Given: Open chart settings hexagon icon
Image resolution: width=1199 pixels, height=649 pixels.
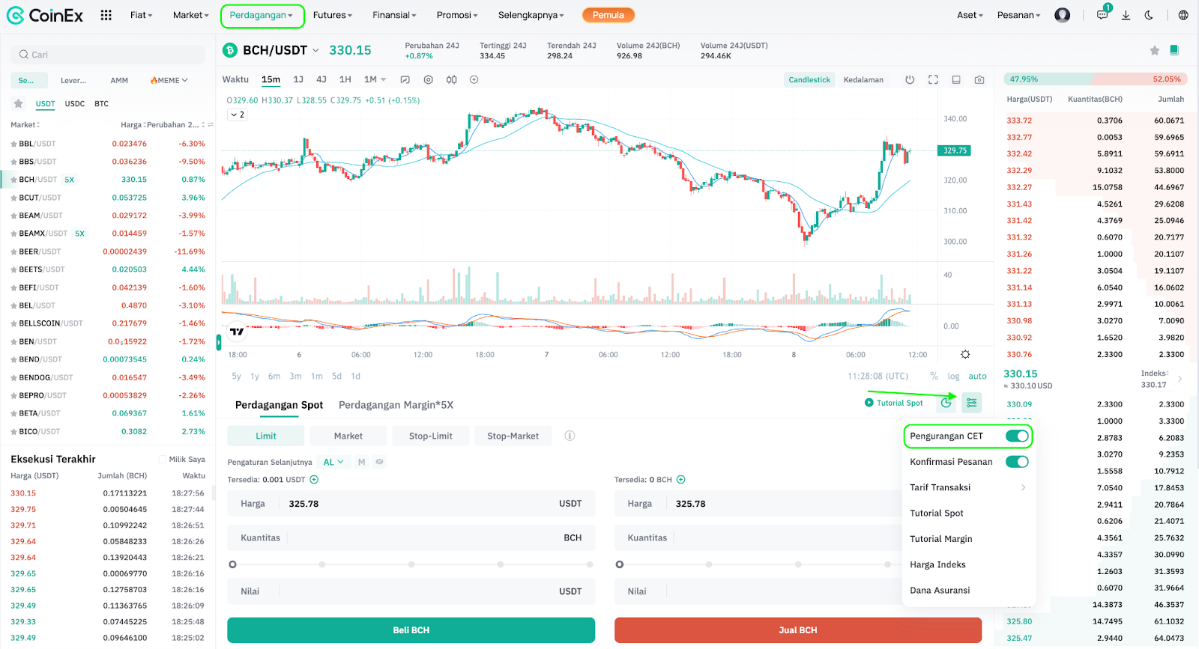Looking at the screenshot, I should [x=428, y=79].
